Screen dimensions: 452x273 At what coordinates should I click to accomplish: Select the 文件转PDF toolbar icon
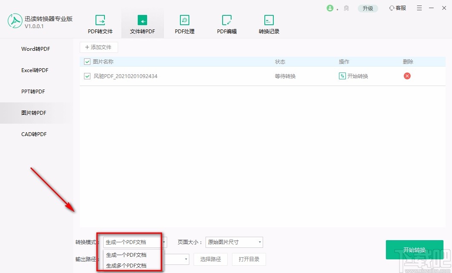[142, 23]
